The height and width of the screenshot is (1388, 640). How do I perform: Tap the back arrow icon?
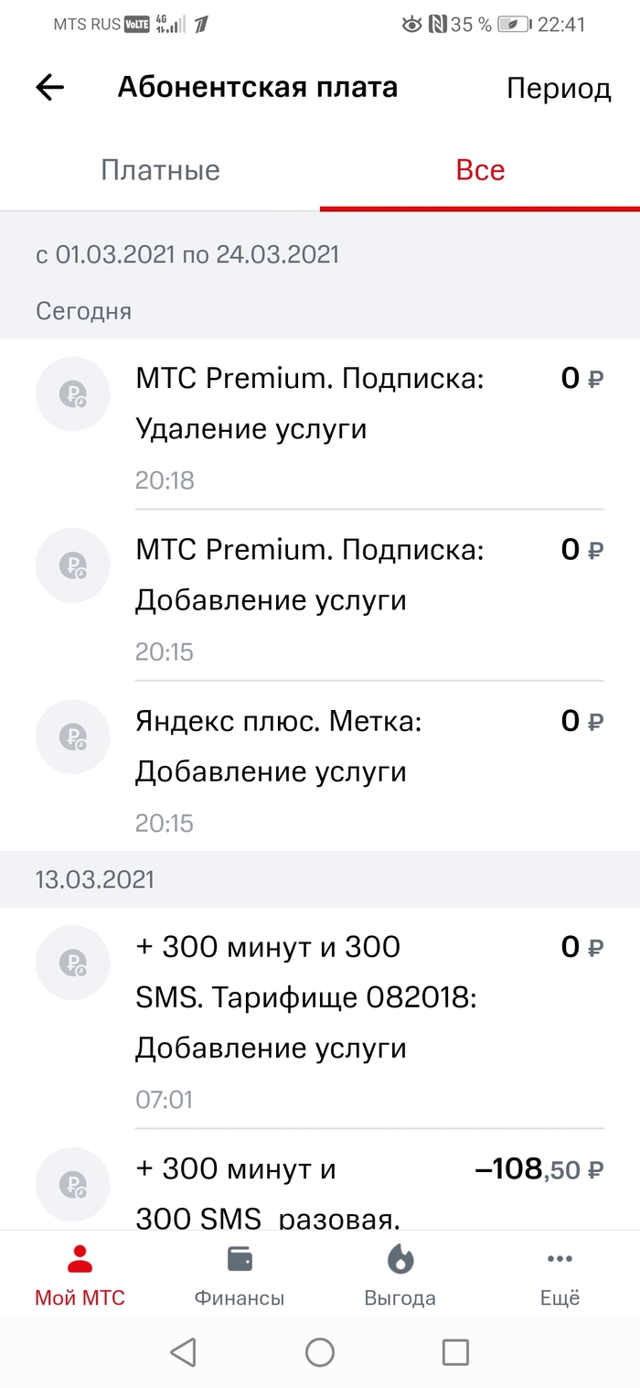tap(49, 88)
